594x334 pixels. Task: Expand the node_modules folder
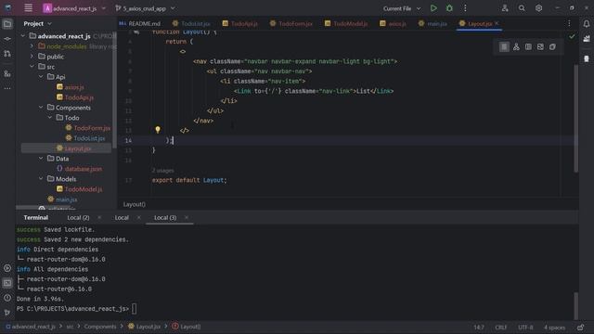click(x=32, y=46)
